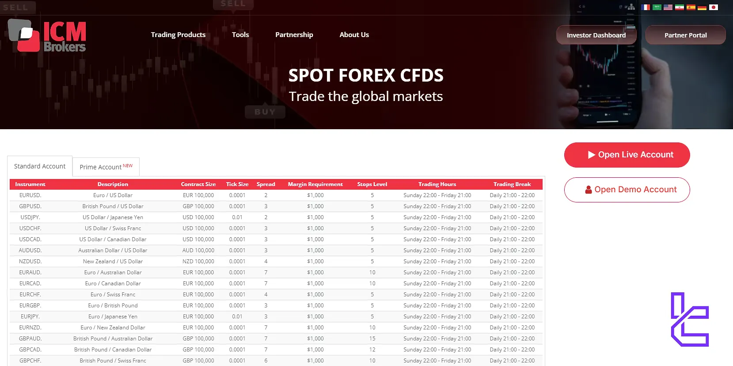Choose the United States flag for English
The width and height of the screenshot is (733, 366).
[x=668, y=7]
